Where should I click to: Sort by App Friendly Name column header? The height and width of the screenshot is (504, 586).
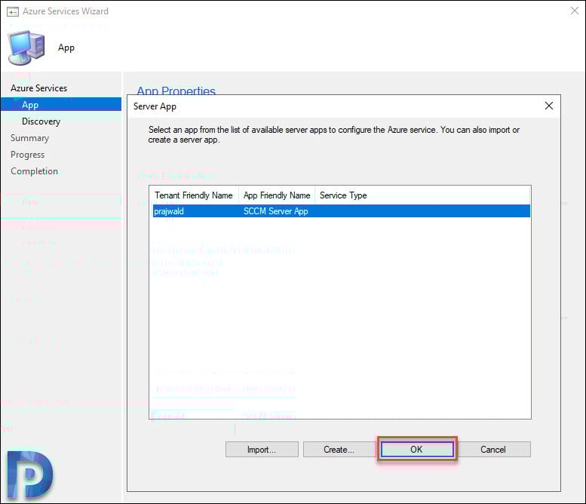point(277,195)
